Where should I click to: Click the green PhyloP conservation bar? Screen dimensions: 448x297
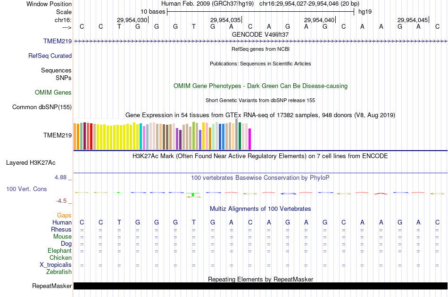193,194
